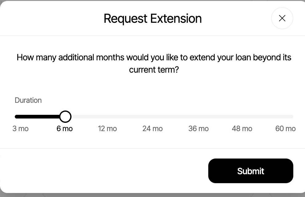
Task: Click the Submit button label
Action: [x=250, y=171]
